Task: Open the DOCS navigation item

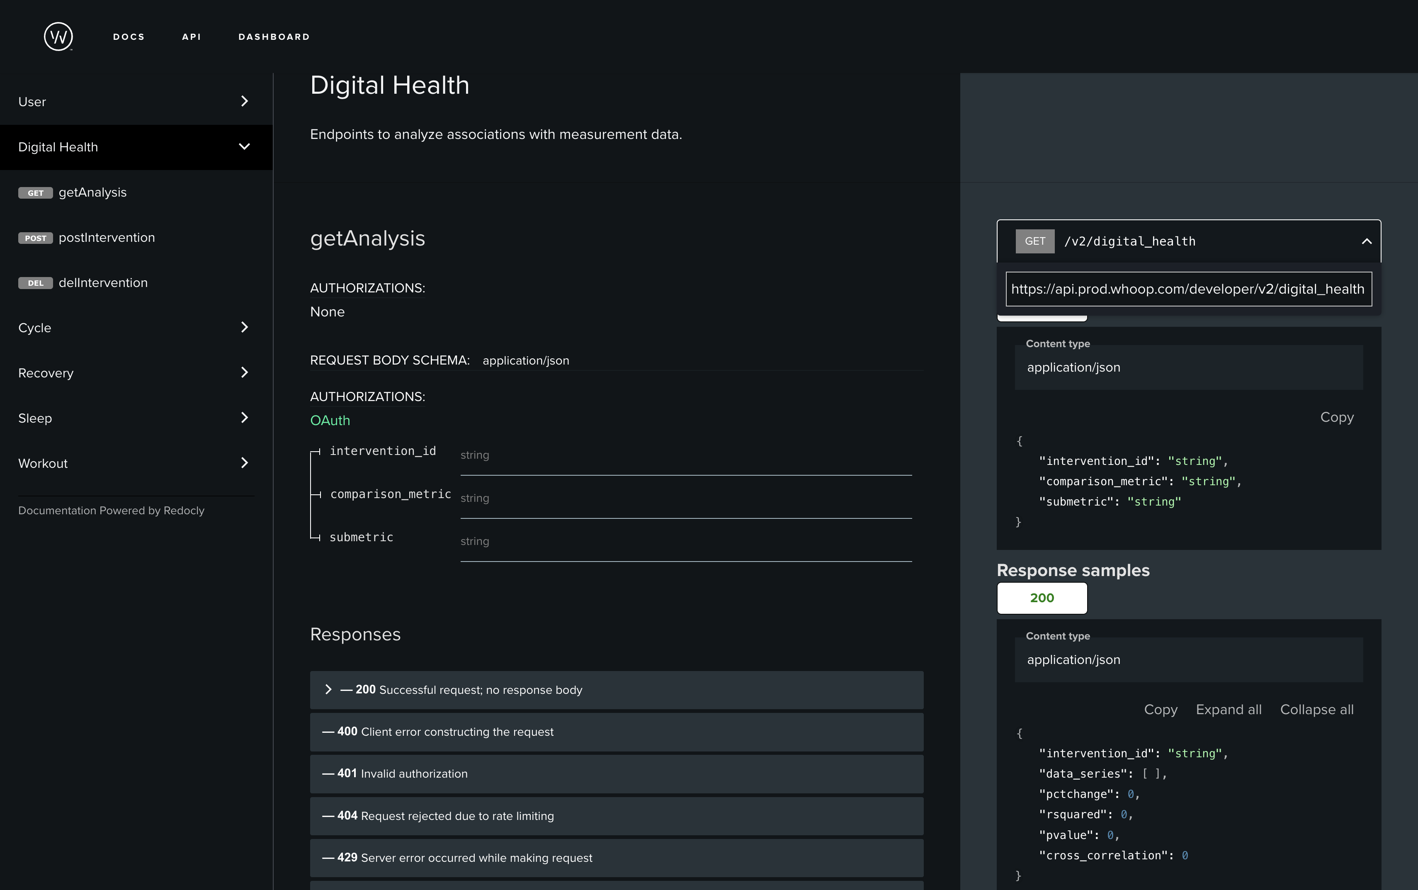Action: point(129,36)
